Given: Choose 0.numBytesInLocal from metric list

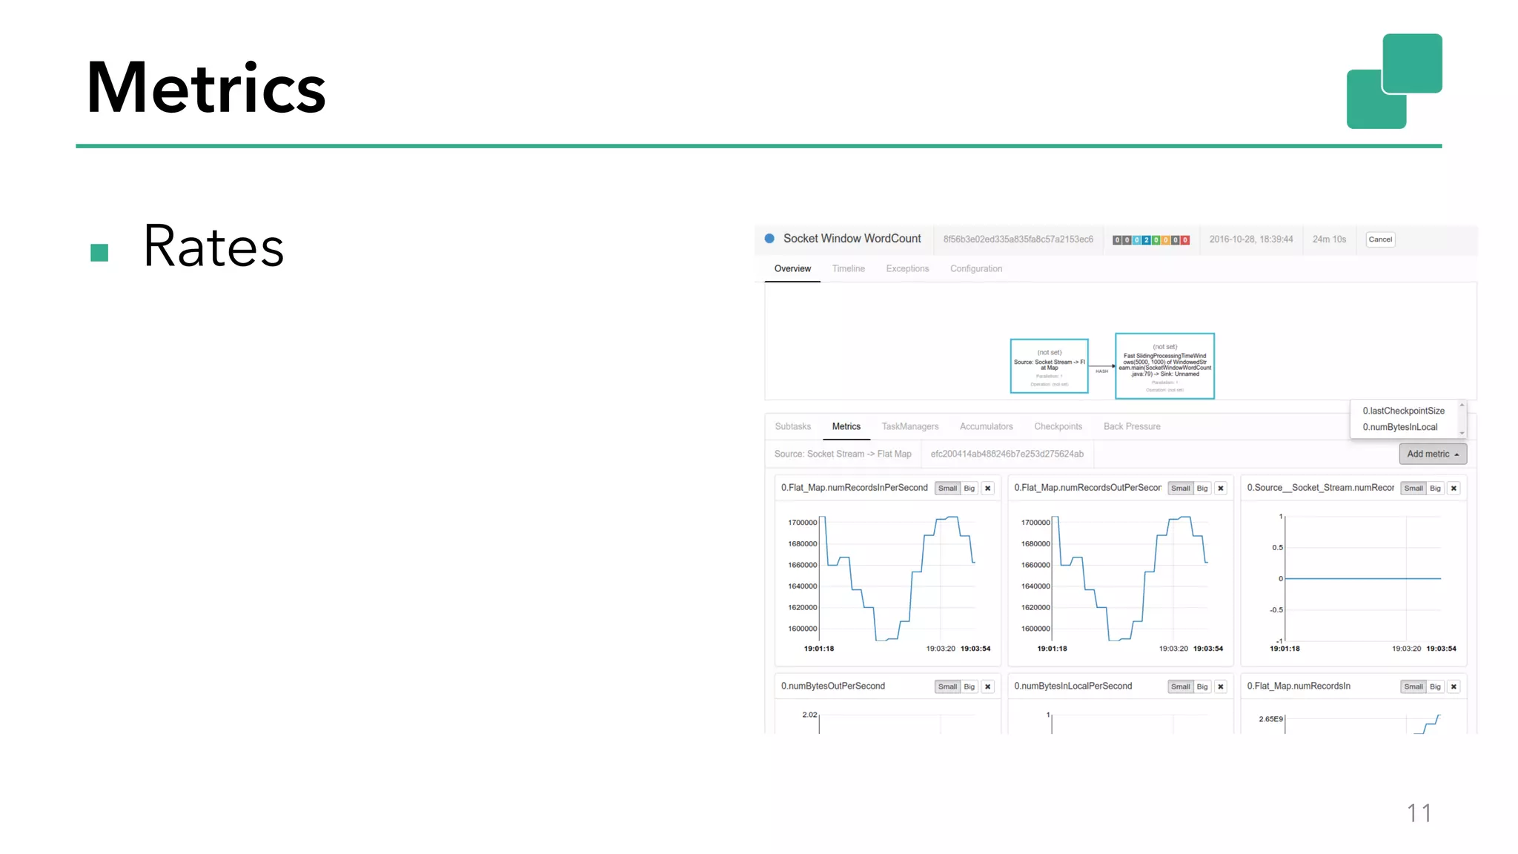Looking at the screenshot, I should (1399, 427).
